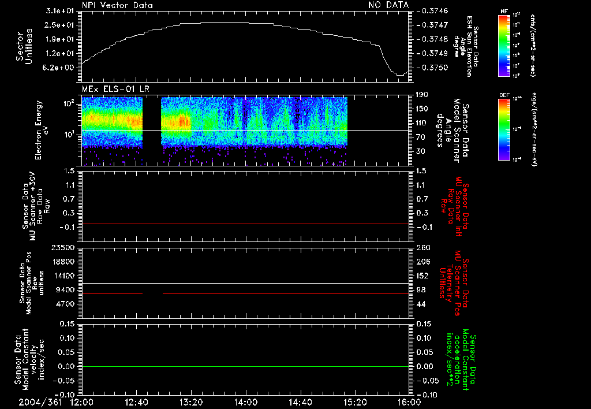
Task: Click the red line in the MU Scanner +30V panel
Action: tap(245, 224)
